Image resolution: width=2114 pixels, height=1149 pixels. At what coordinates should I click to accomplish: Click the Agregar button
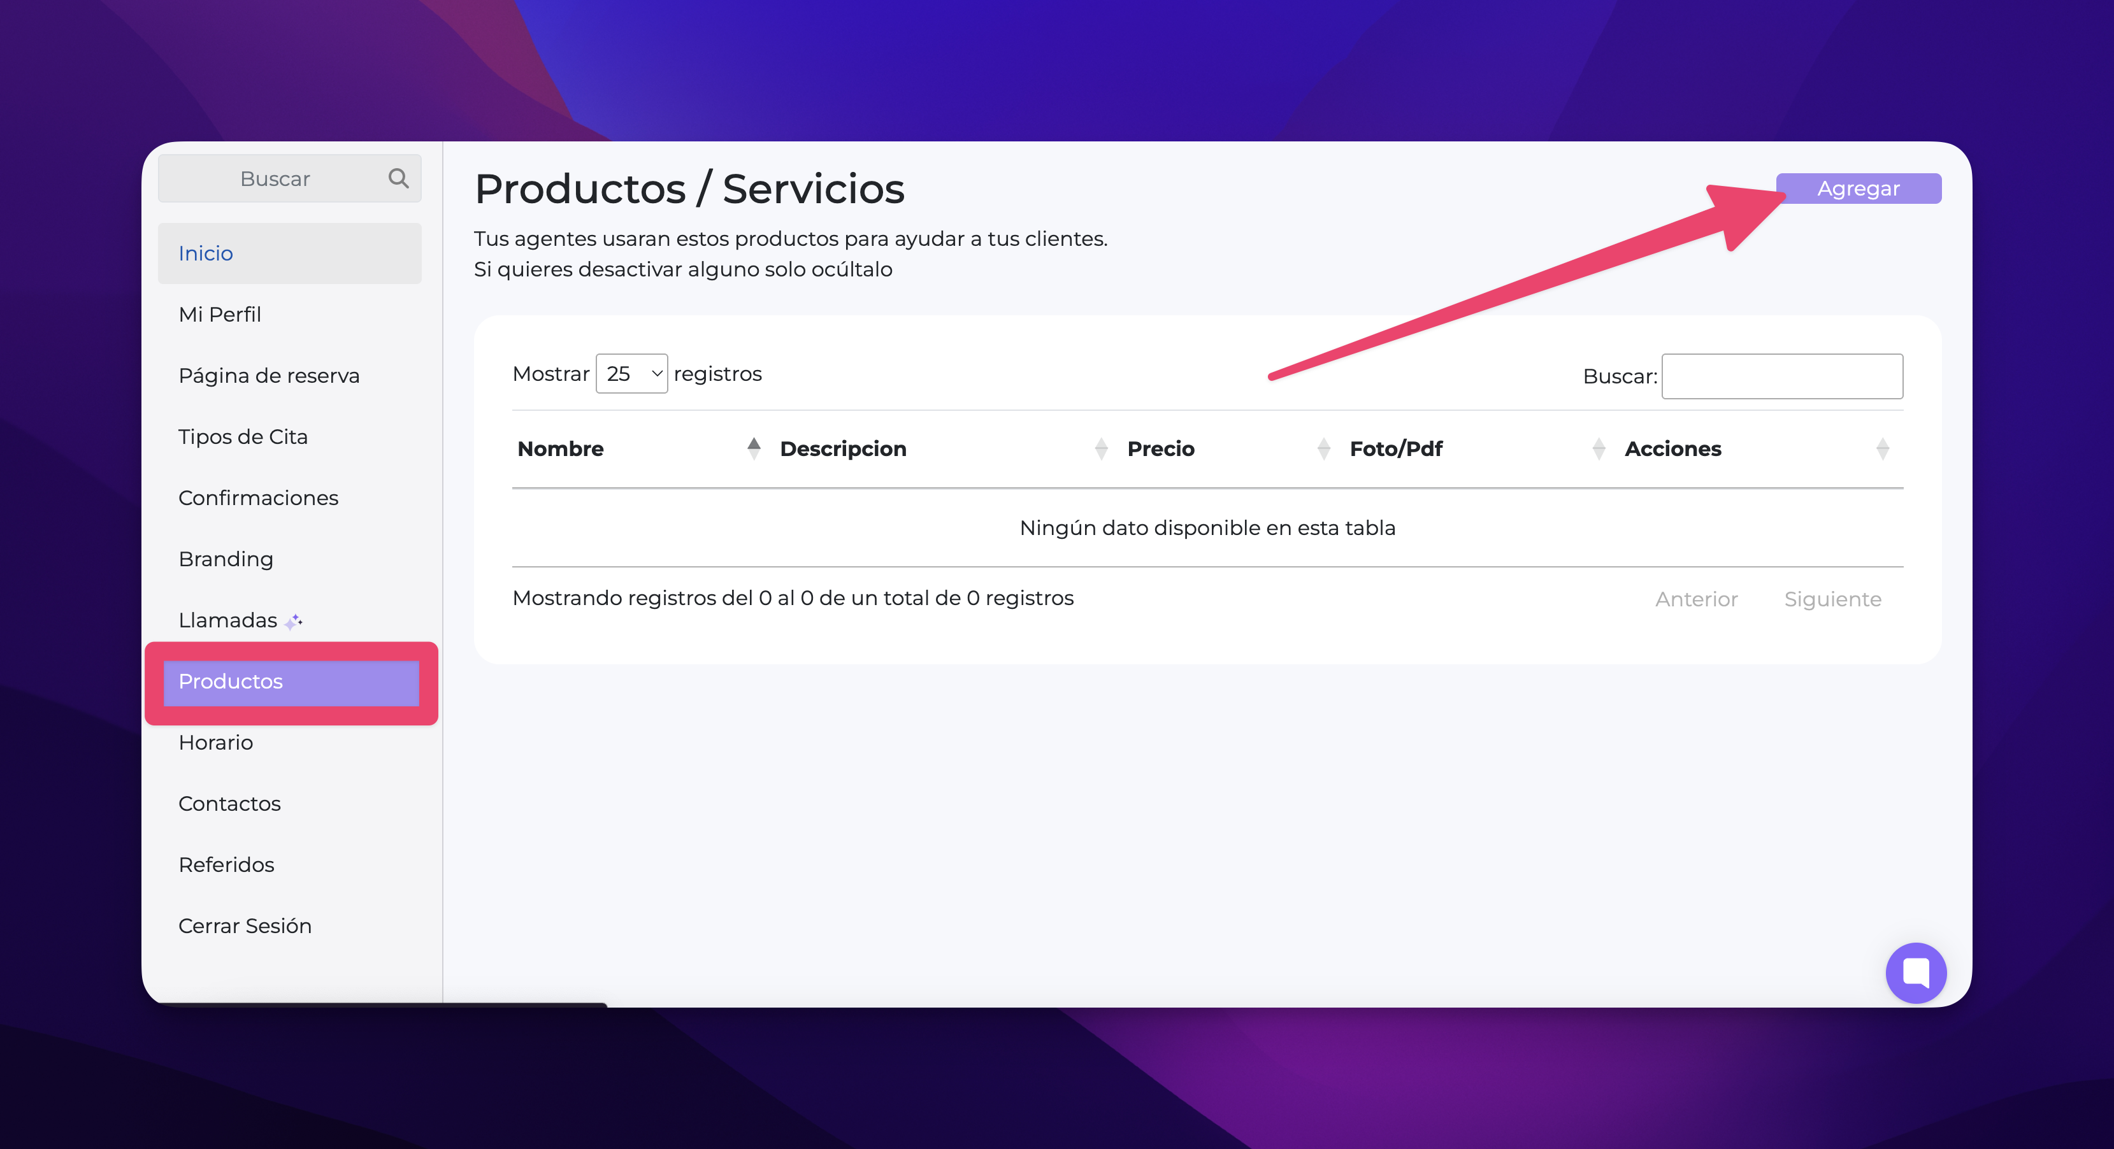point(1858,189)
